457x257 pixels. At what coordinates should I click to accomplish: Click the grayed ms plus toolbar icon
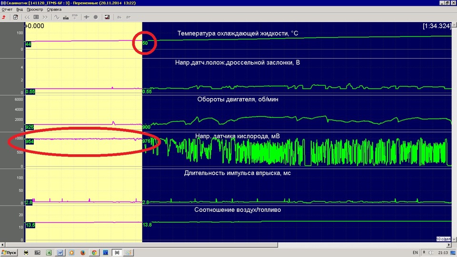tap(75, 17)
